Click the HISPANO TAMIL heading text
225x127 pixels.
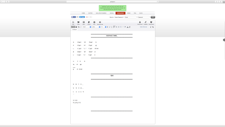112,36
